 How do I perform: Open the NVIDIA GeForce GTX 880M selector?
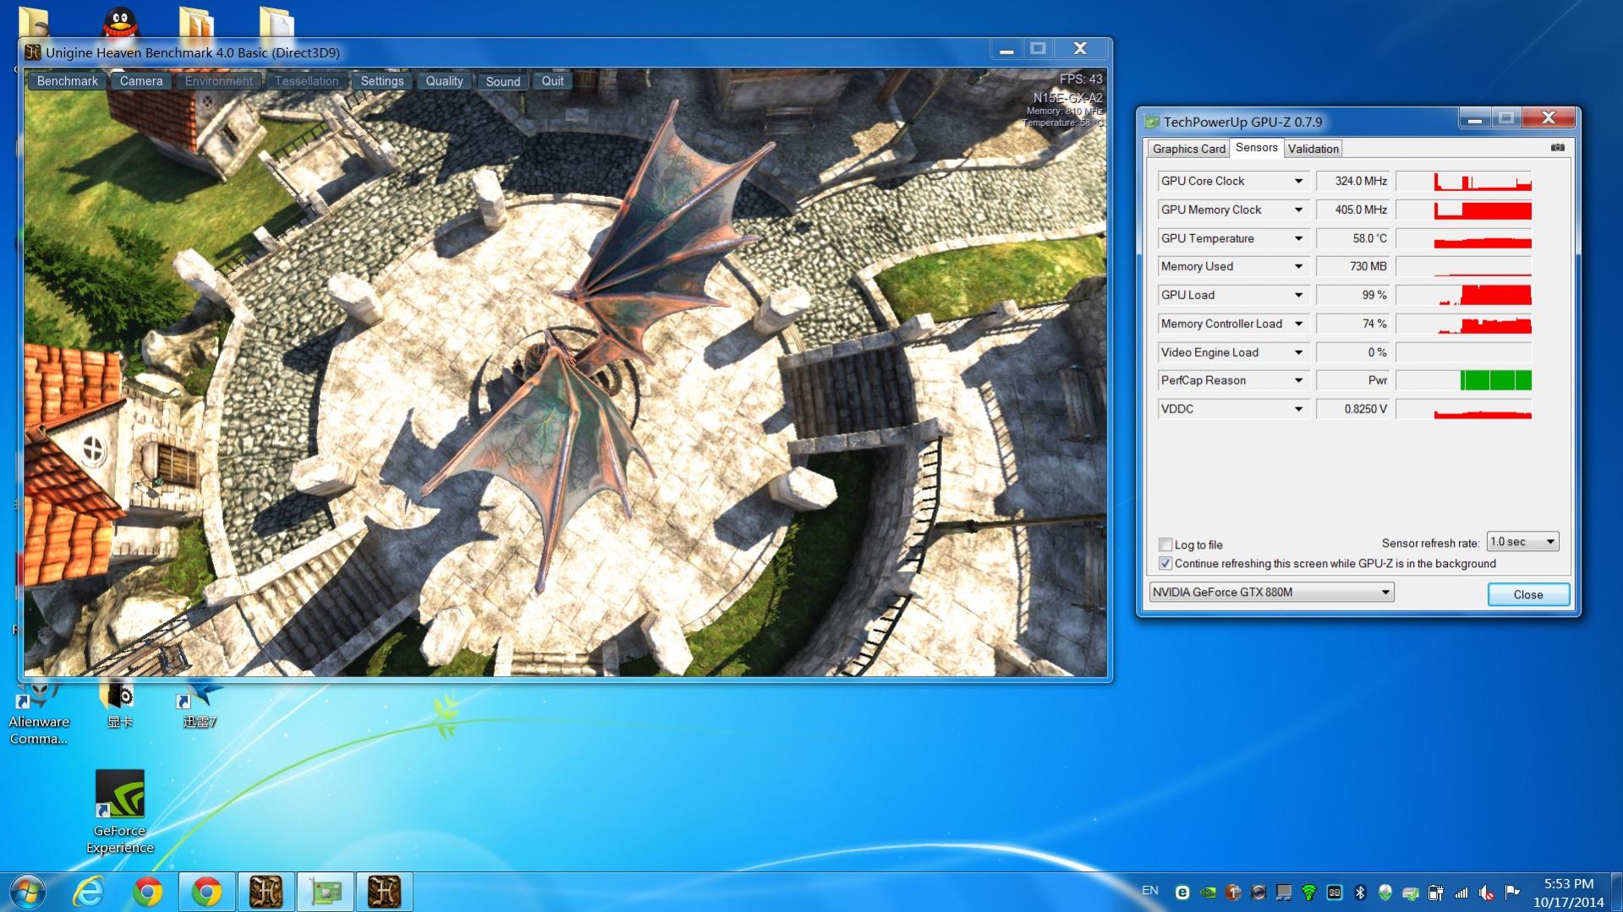(1271, 592)
